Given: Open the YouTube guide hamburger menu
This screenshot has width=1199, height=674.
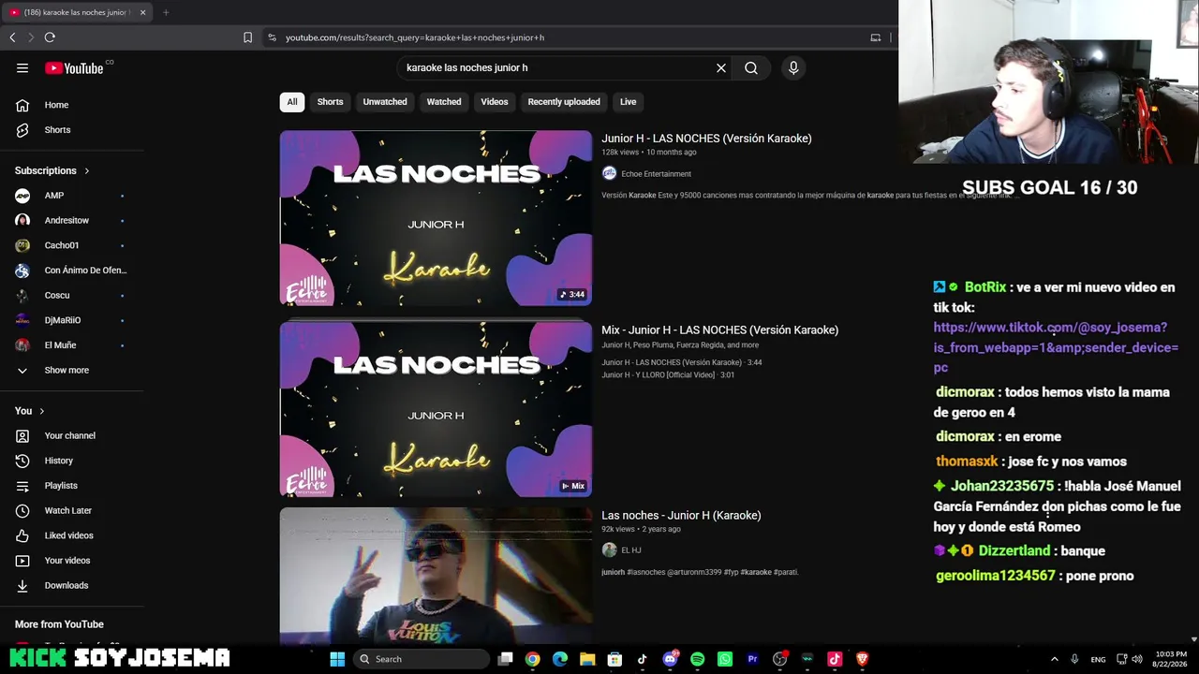Looking at the screenshot, I should [22, 67].
